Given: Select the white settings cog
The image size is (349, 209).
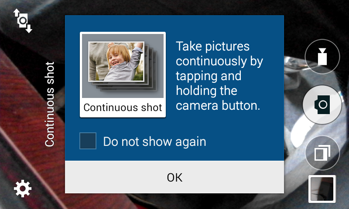Looking at the screenshot, I should pyautogui.click(x=23, y=189).
